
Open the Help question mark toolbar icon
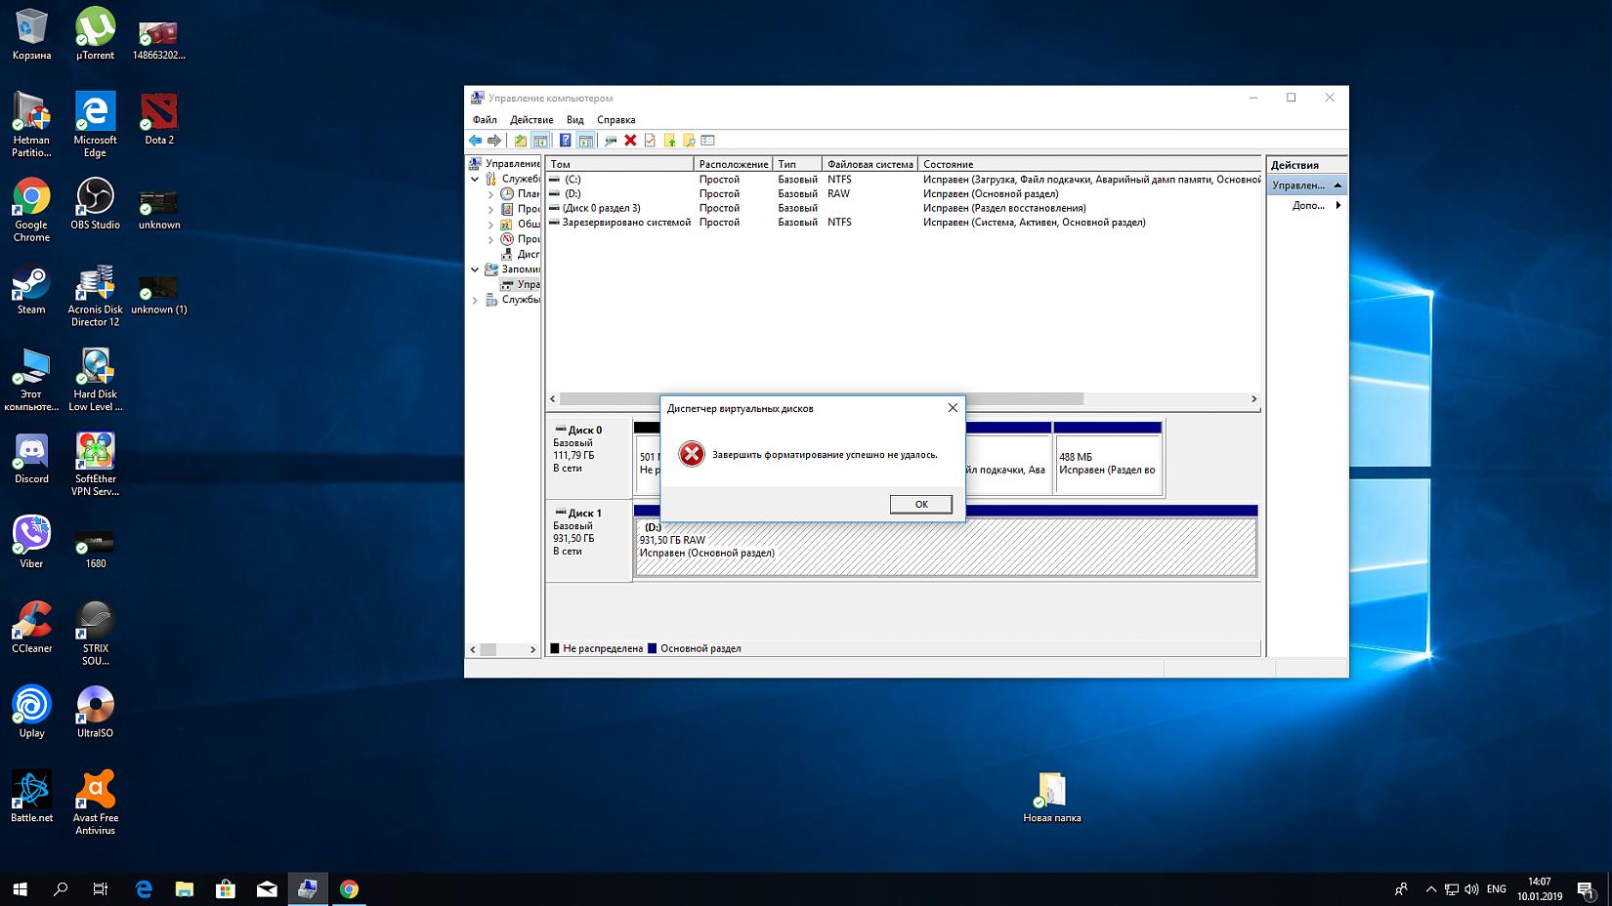[565, 141]
